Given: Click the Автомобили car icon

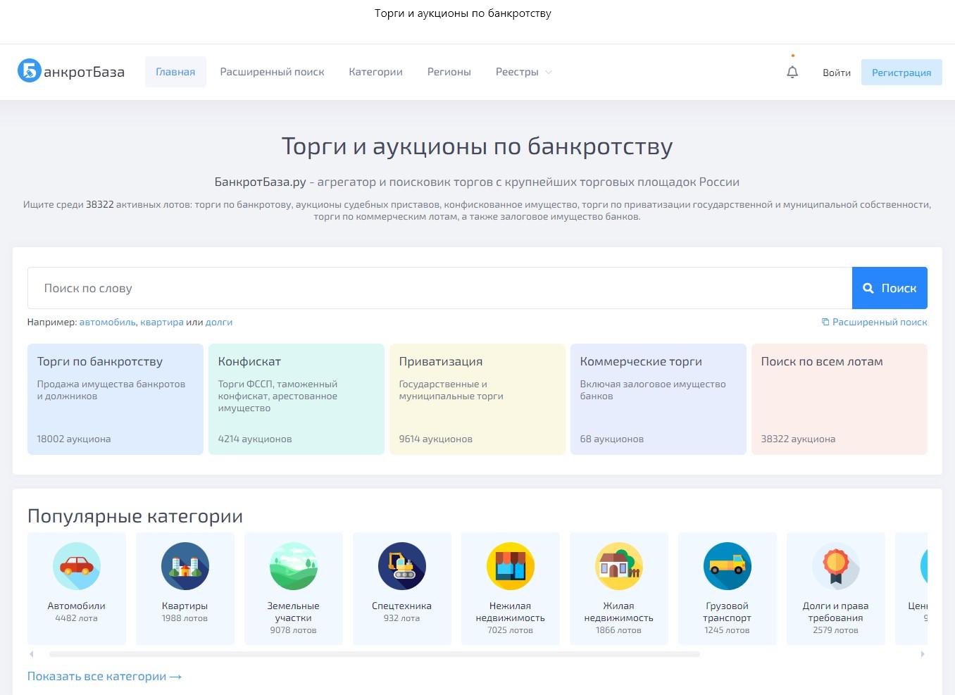Looking at the screenshot, I should (77, 566).
